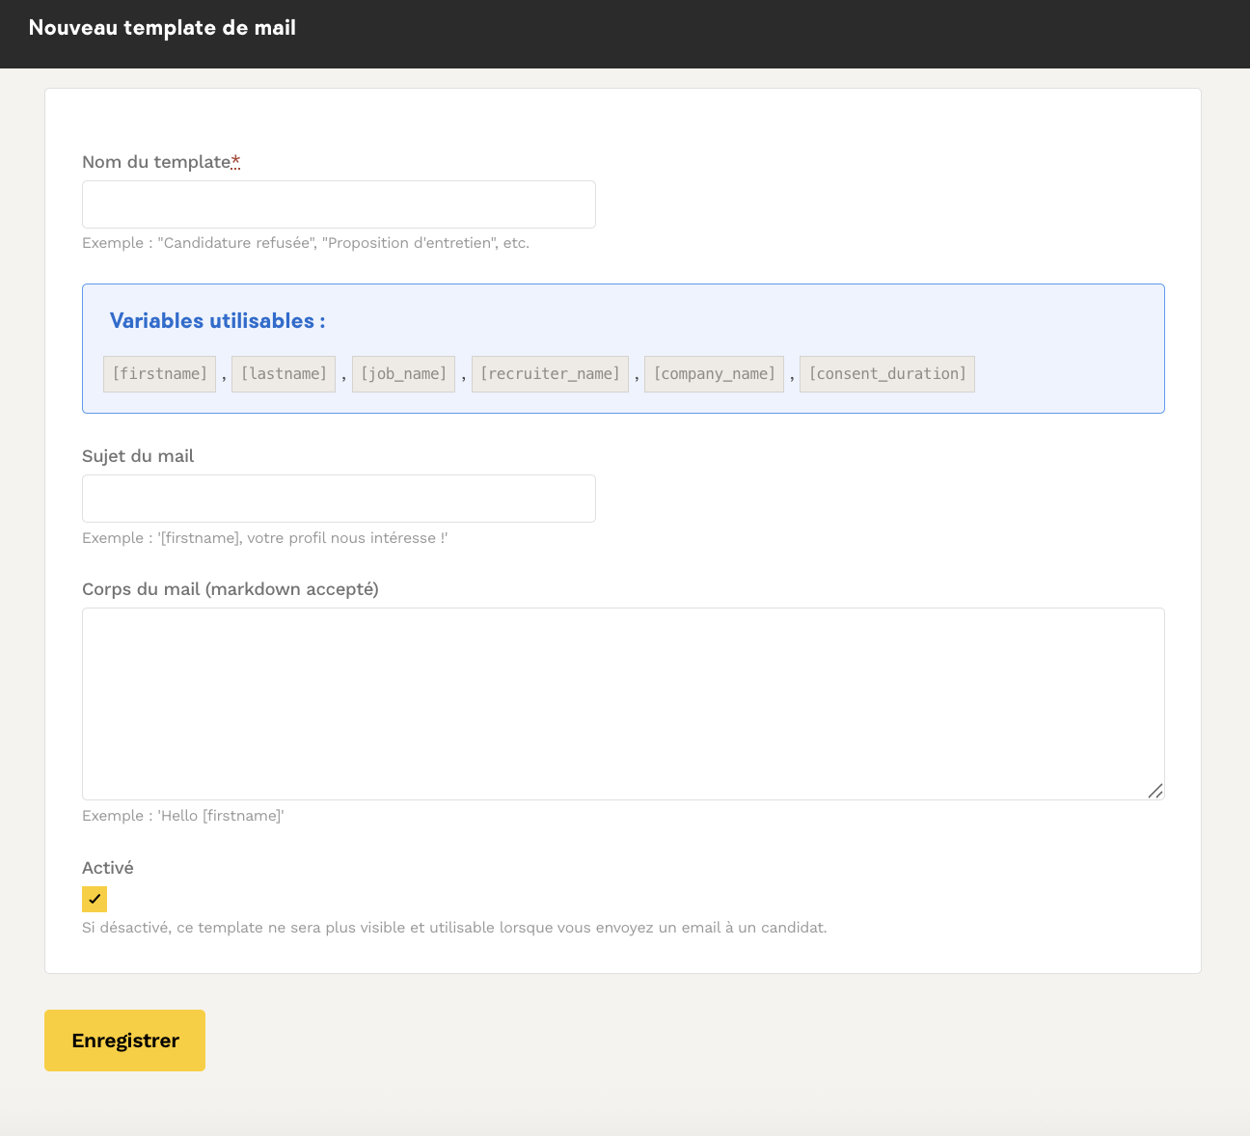Click the Nom du template input field
Image resolution: width=1250 pixels, height=1136 pixels.
339,204
